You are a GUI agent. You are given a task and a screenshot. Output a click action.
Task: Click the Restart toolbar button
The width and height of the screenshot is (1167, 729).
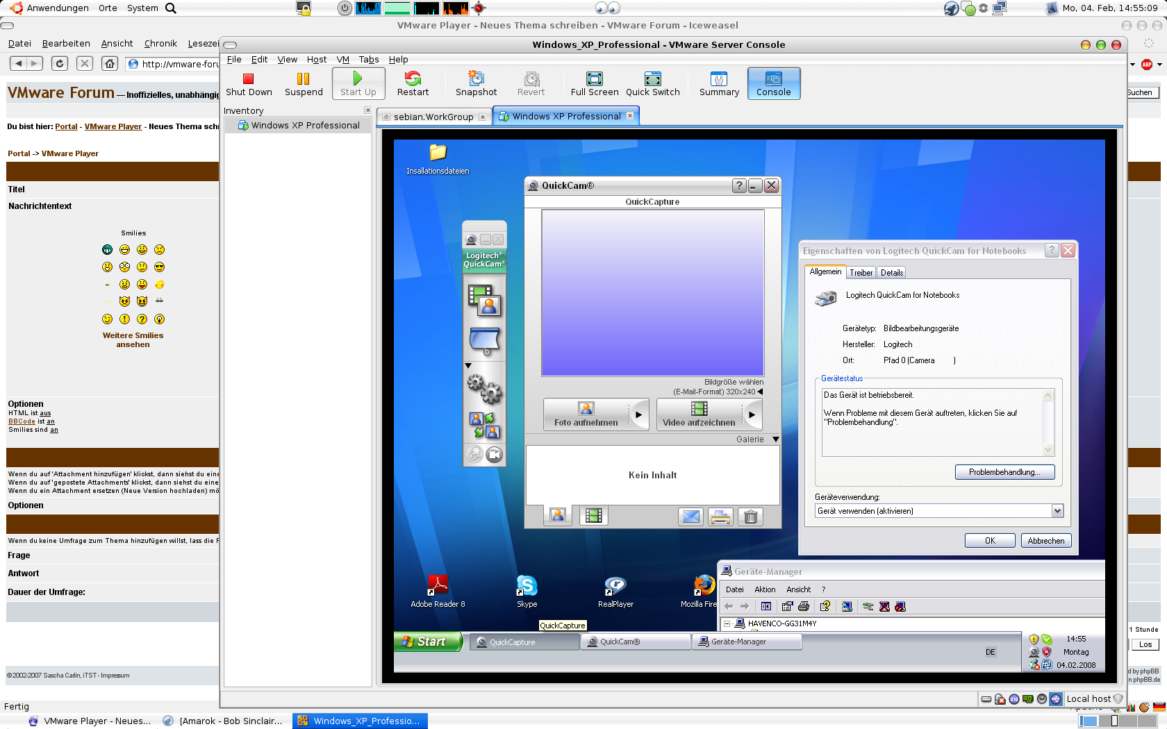(413, 83)
